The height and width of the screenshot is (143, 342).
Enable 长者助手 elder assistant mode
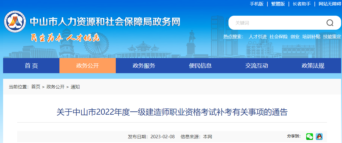click(302, 4)
